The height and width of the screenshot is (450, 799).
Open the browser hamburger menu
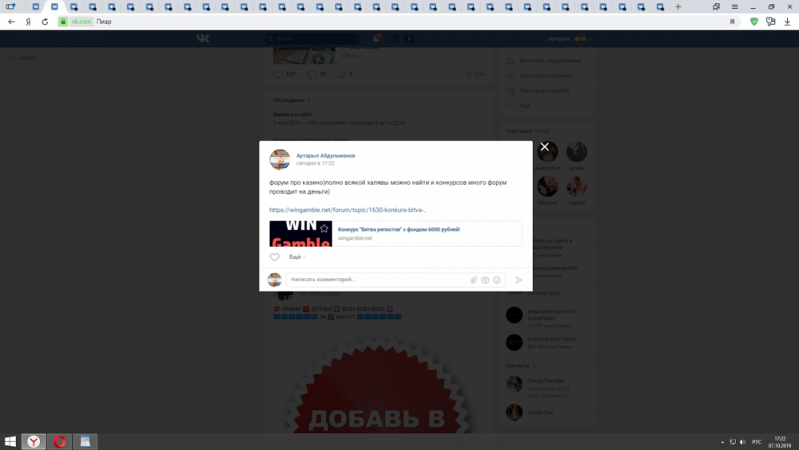coord(735,6)
